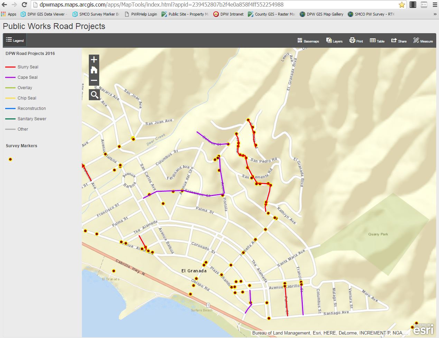Share the road projects map
This screenshot has width=439, height=338.
399,40
